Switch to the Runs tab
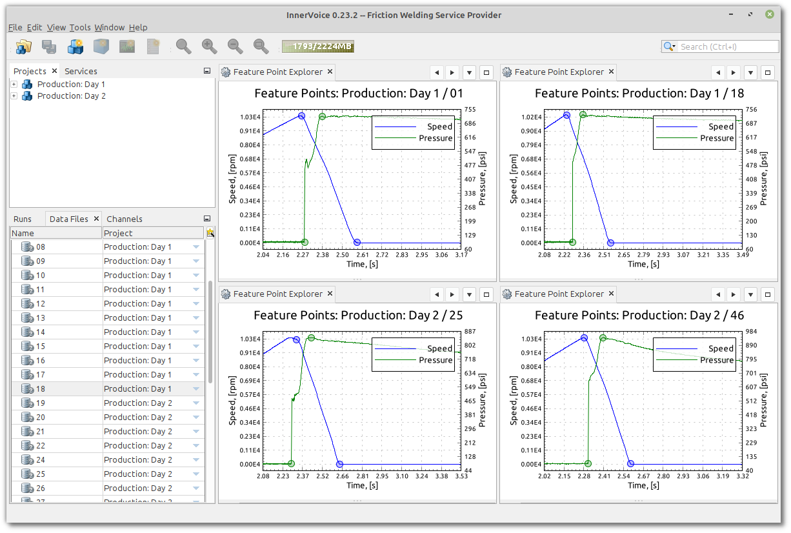The width and height of the screenshot is (791, 533). coord(23,219)
